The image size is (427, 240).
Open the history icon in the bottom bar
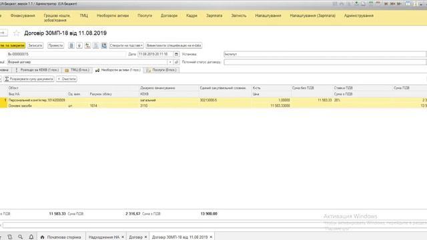[x=10, y=237]
